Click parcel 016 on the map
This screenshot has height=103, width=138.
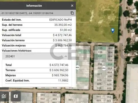(110, 76)
